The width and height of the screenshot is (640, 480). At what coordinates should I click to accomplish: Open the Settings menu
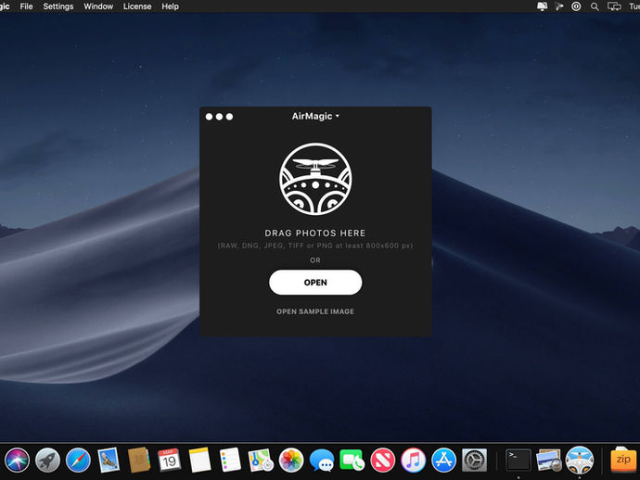click(x=58, y=6)
